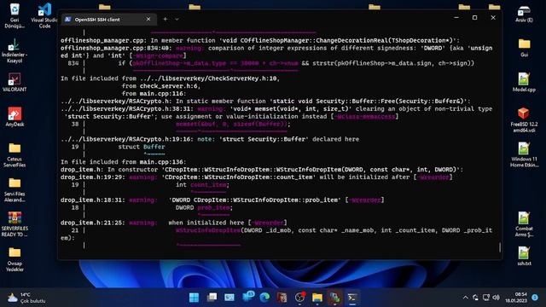Open the ssh.txt file icon

click(524, 256)
